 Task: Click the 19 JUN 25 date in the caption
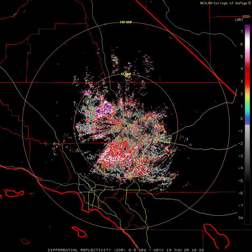click(178, 250)
